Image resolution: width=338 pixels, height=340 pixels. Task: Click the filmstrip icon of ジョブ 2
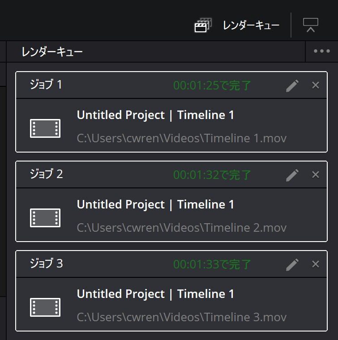pos(45,217)
